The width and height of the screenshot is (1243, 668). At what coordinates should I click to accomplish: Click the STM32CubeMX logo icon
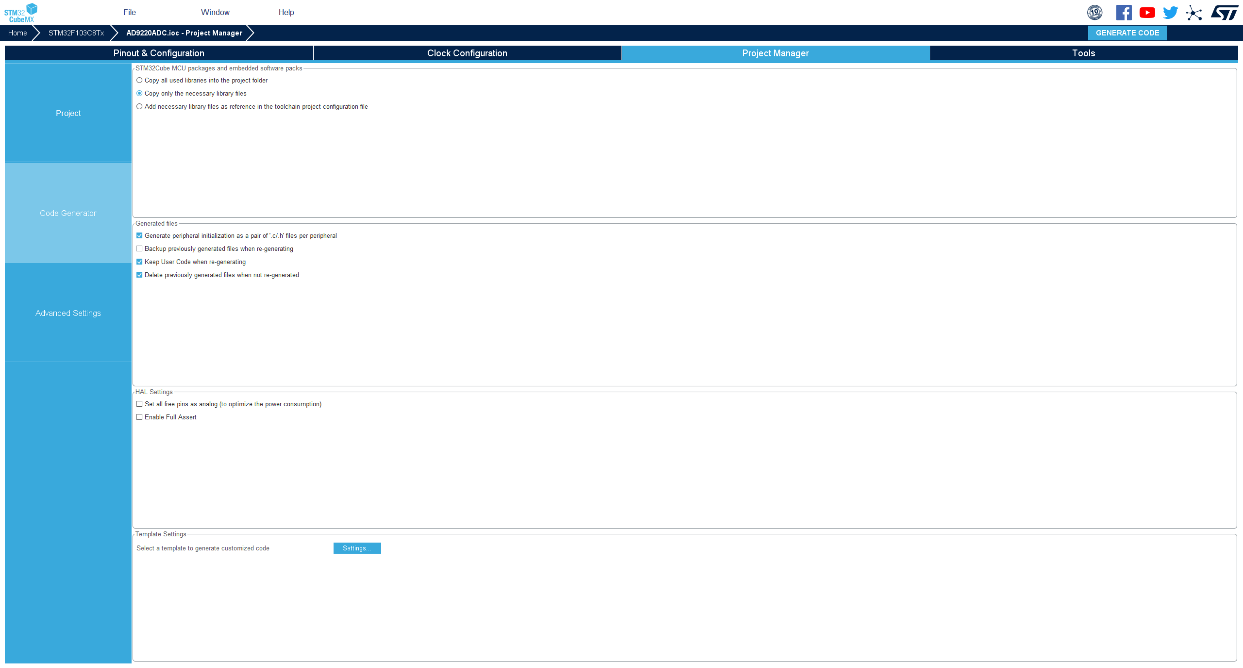(x=21, y=13)
